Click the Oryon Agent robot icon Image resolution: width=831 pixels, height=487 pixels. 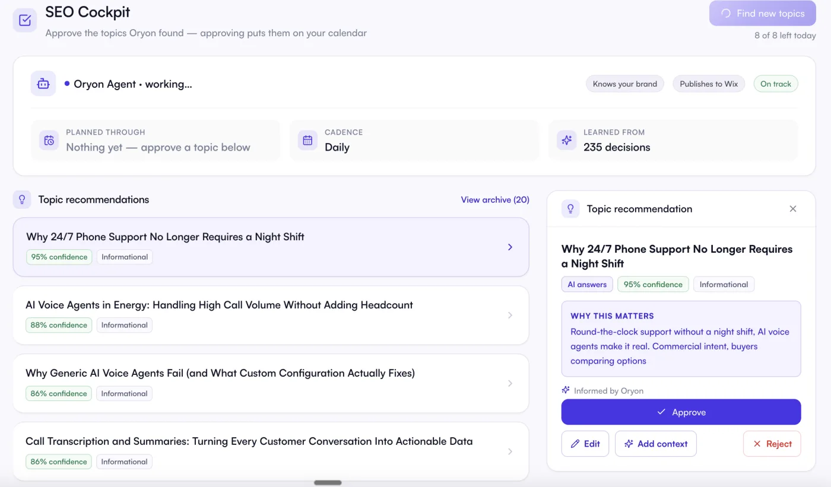(43, 84)
